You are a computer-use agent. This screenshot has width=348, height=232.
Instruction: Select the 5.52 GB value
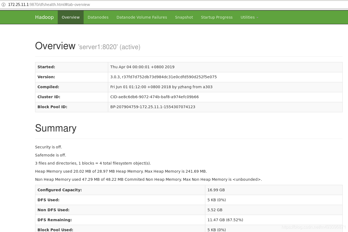click(x=215, y=210)
